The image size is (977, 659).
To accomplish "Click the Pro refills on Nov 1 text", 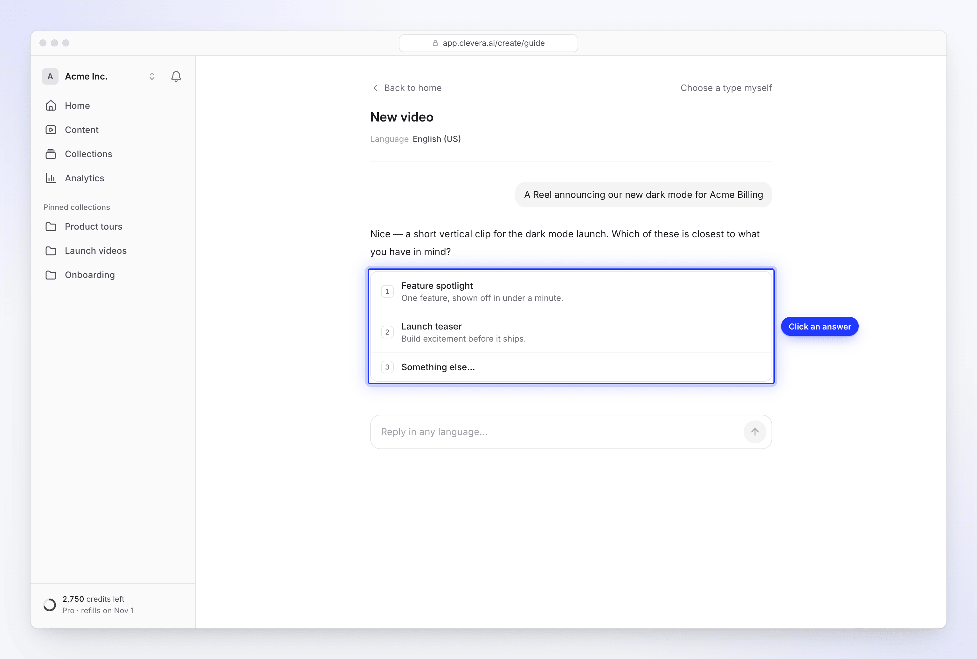I will tap(98, 610).
